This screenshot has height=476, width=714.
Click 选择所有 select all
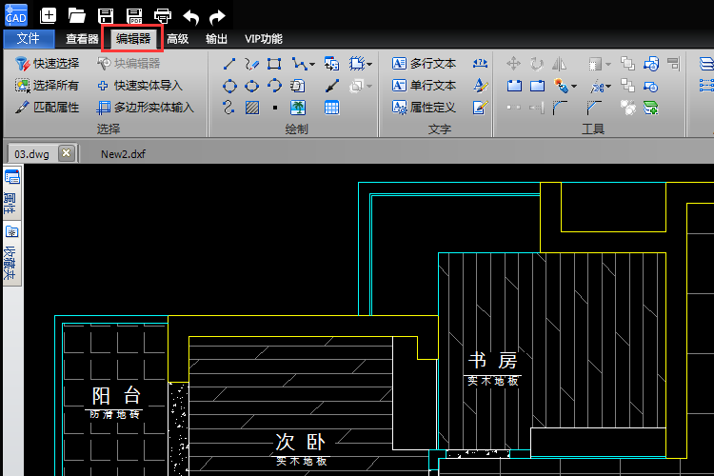[x=47, y=85]
